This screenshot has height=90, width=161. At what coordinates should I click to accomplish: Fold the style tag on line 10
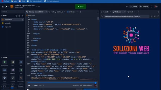(30, 34)
